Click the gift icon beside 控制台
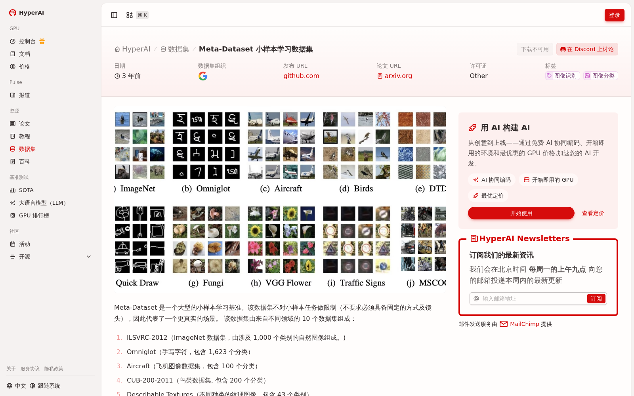Screen dimensions: 634x396 (x=42, y=41)
